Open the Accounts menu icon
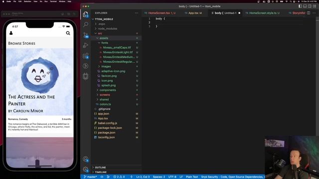This screenshot has width=319, height=179. pyautogui.click(x=86, y=159)
